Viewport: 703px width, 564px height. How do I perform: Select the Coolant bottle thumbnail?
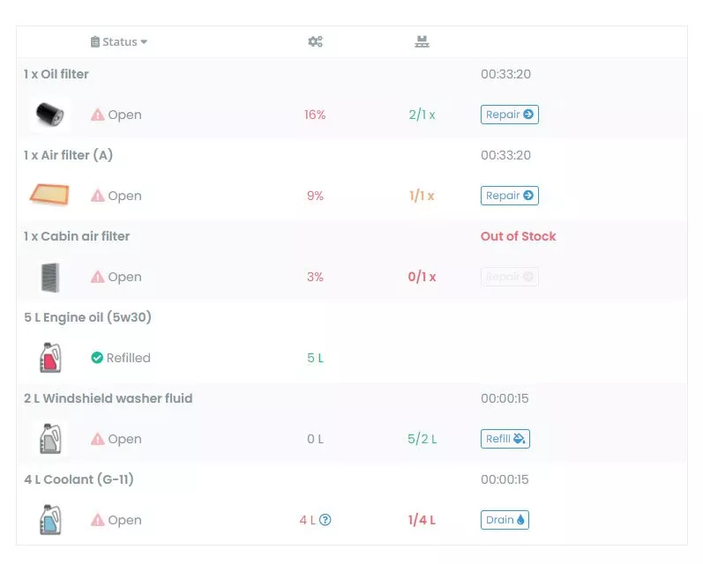click(50, 520)
